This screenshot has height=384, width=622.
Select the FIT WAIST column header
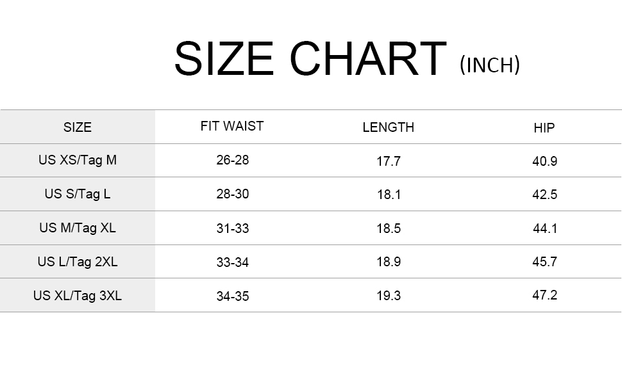pos(232,126)
